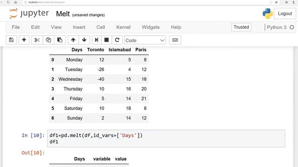Open the File menu

[x=15, y=27]
